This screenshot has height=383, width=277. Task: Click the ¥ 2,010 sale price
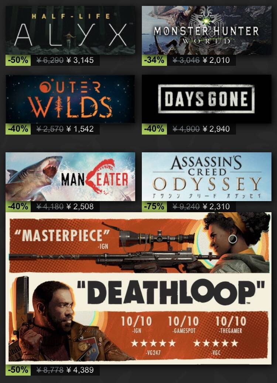pyautogui.click(x=216, y=60)
